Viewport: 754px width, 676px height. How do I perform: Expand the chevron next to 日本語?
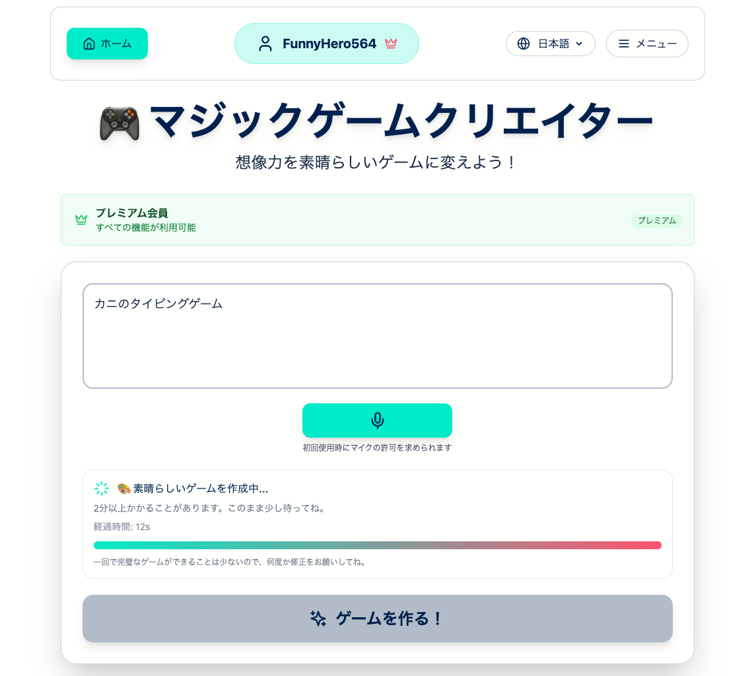[x=579, y=44]
